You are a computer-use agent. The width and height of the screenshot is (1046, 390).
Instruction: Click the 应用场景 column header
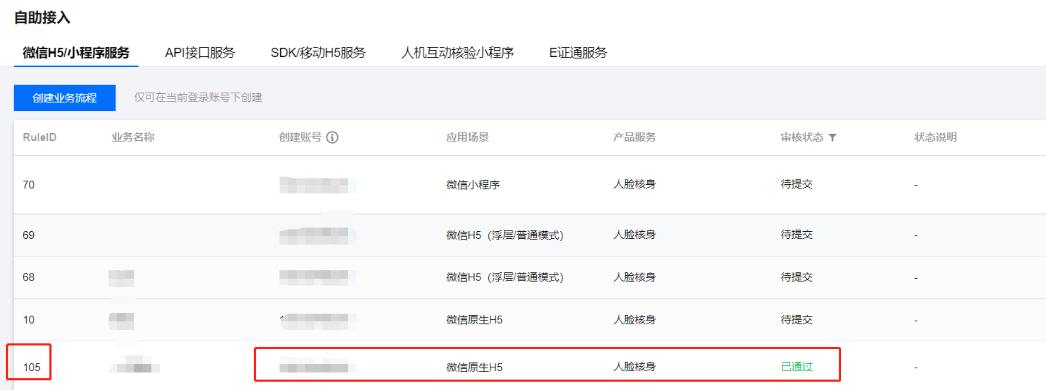click(467, 137)
